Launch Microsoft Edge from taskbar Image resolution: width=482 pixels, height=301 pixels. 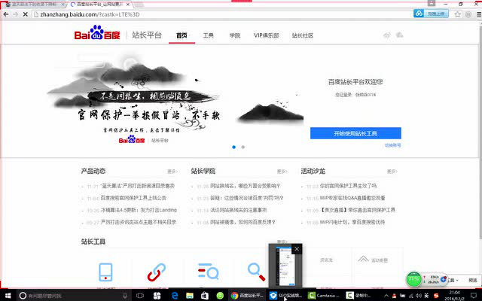point(175,296)
